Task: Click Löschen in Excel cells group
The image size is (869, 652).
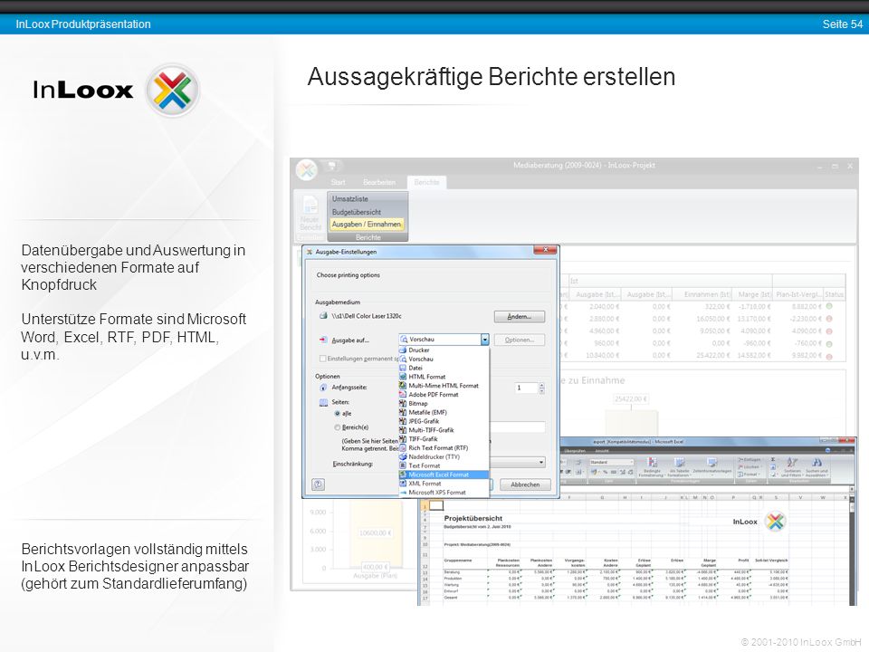Action: 749,467
